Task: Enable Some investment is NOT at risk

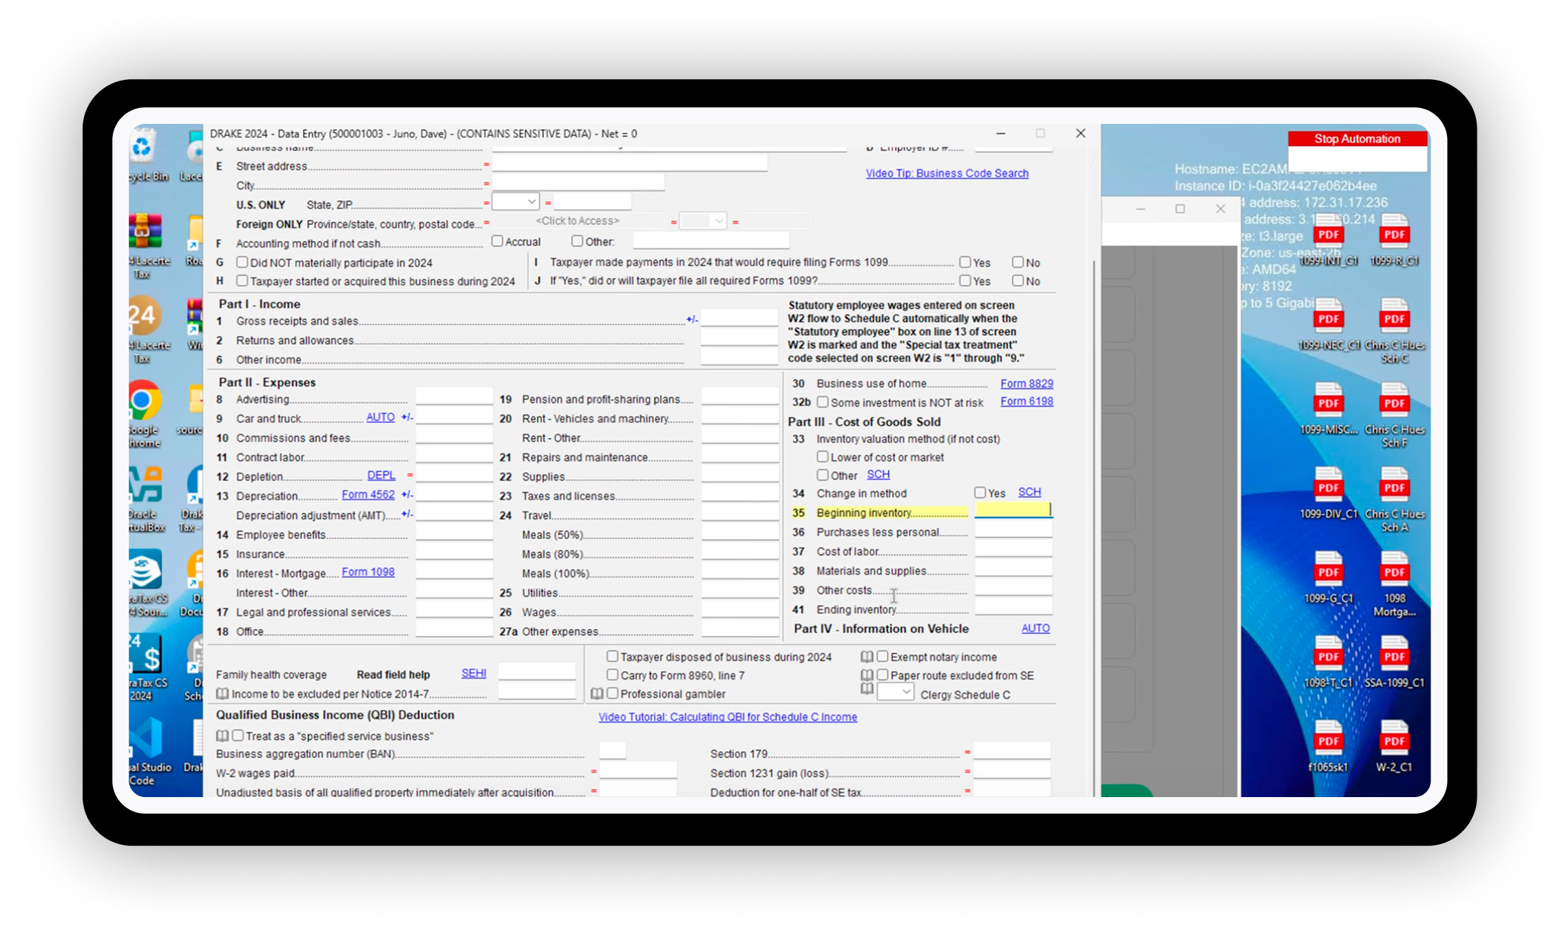Action: point(823,402)
